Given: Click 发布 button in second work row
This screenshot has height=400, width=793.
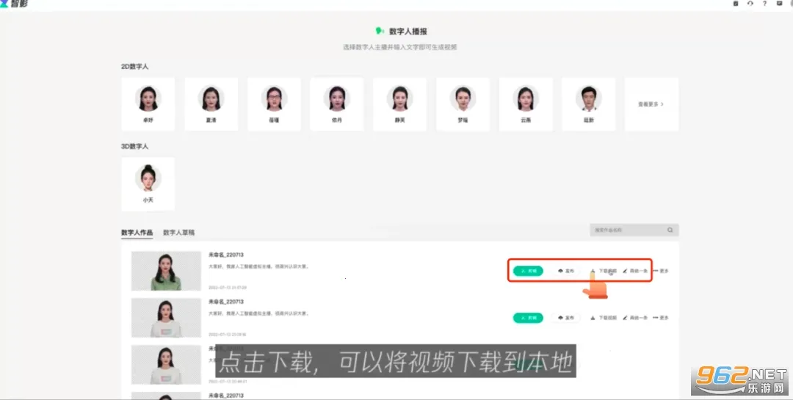Looking at the screenshot, I should pos(566,318).
